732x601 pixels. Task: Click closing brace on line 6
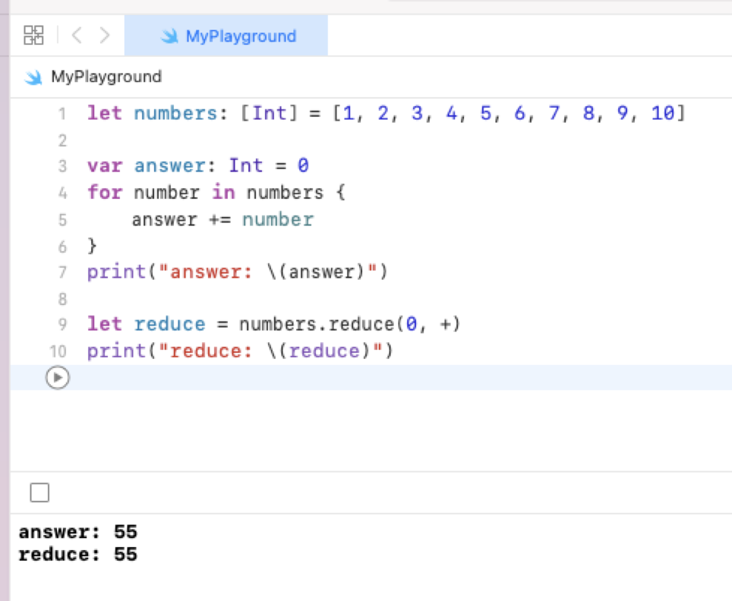pyautogui.click(x=92, y=245)
